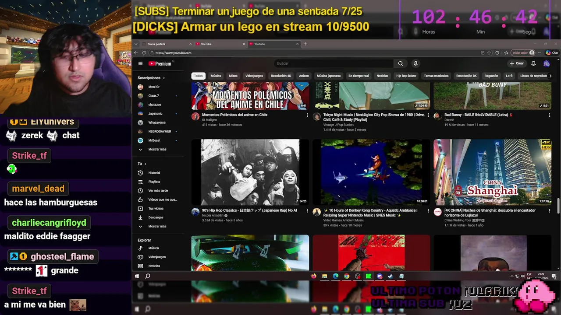561x315 pixels.
Task: Expand the system tray hidden icons chevron
Action: click(x=512, y=276)
